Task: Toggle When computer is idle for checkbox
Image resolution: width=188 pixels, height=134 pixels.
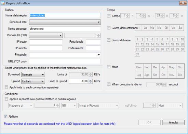Action: pos(109,84)
